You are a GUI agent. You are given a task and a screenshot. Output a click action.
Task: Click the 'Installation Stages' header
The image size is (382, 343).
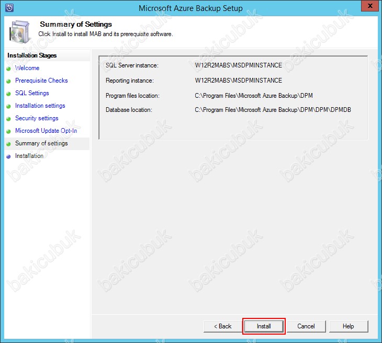tap(32, 55)
